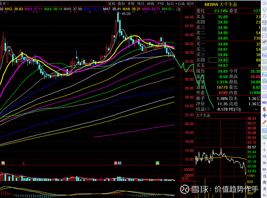Open the F10 company info tab
This screenshot has height=198, width=267.
pyautogui.click(x=161, y=4)
